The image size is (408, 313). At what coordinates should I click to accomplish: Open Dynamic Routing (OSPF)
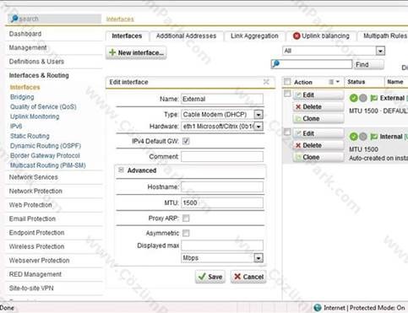point(46,146)
